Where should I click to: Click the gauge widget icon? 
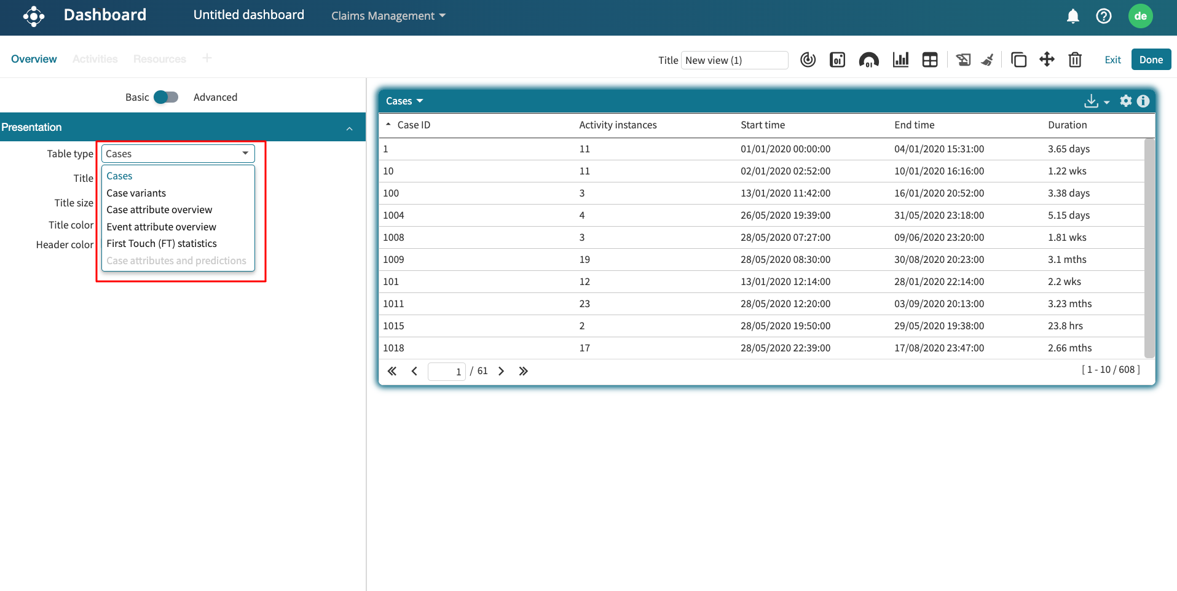868,60
